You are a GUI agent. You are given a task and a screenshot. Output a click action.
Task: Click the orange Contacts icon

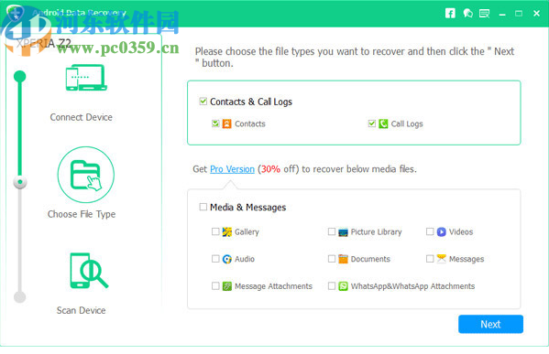click(x=227, y=123)
